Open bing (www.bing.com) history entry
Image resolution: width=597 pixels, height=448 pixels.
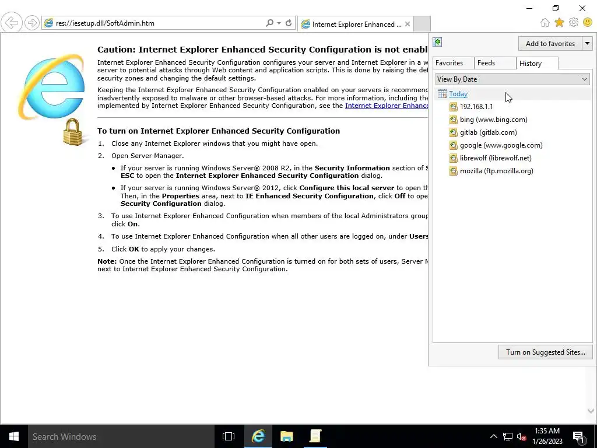tap(493, 120)
